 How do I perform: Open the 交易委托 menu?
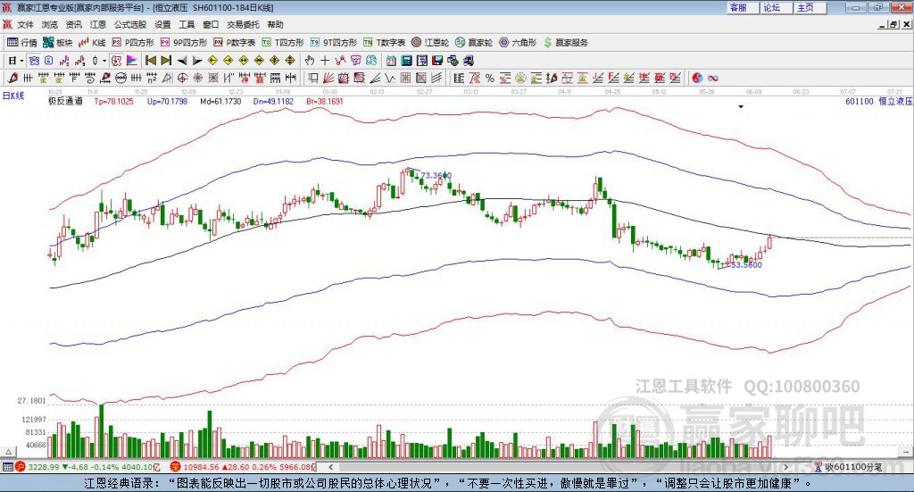click(243, 24)
